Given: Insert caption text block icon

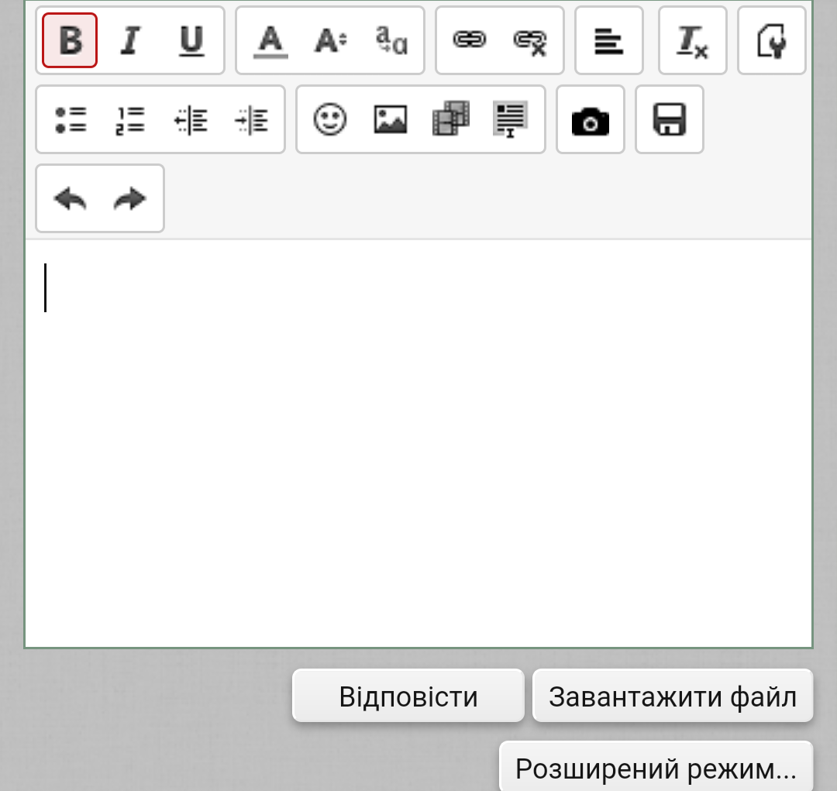Looking at the screenshot, I should click(511, 119).
